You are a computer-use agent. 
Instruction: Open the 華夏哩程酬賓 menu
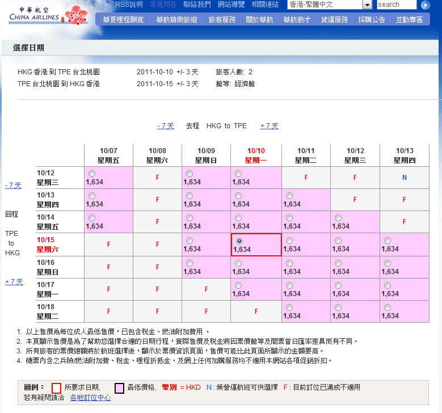124,20
